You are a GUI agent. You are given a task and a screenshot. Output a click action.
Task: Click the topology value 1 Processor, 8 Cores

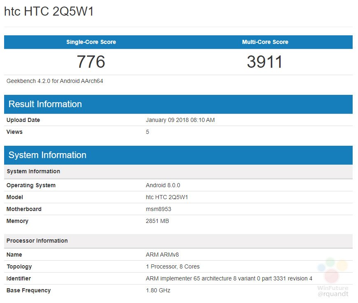(173, 266)
